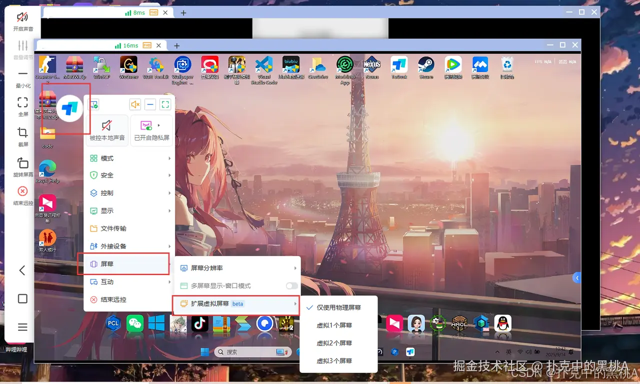Screen dimensions: 640x384
Task: Select 仅使用物理屏幕 option
Action: tap(338, 307)
